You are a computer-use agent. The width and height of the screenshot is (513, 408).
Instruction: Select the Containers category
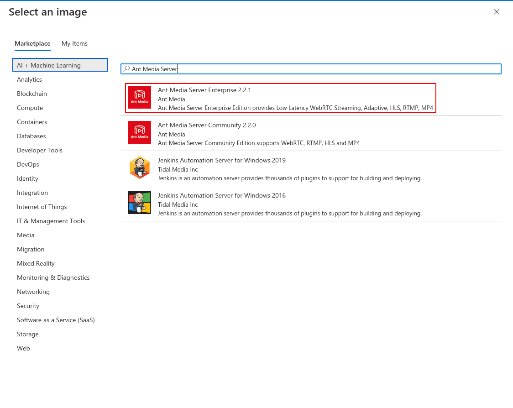[32, 122]
